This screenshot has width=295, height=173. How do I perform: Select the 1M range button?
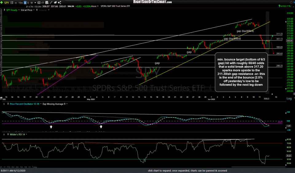(x=21, y=167)
